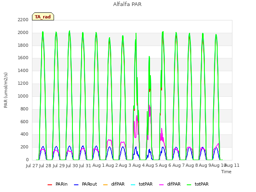Click the Alfalfa PAR chart title
The width and height of the screenshot is (256, 192).
point(127,4)
